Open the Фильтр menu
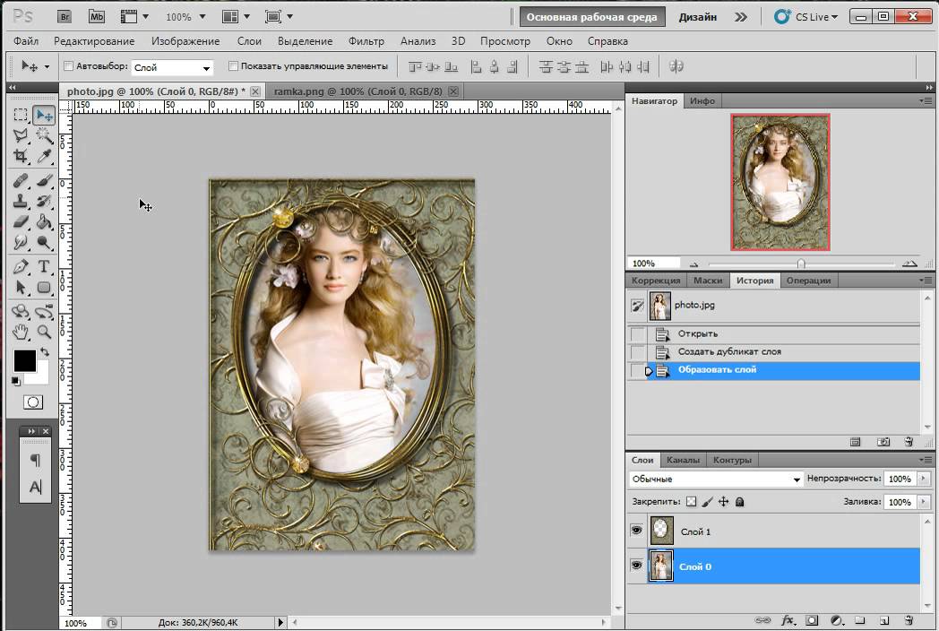Viewport: 939px width, 631px height. 366,41
